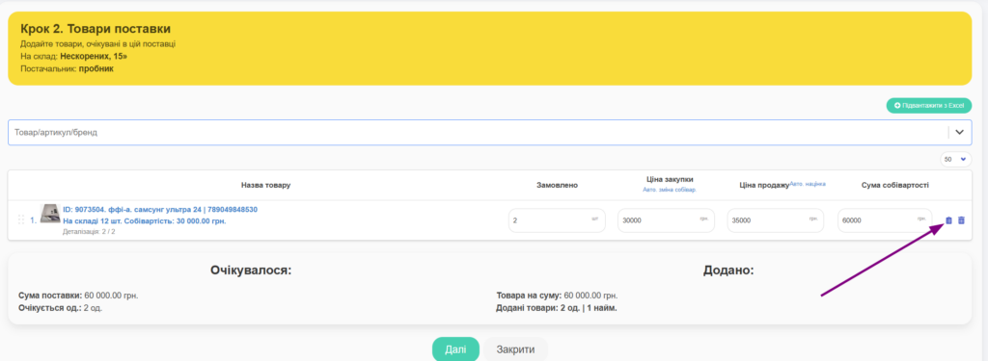Focus the 'Товар/артикул/бренд' search field
988x361 pixels.
coord(478,133)
